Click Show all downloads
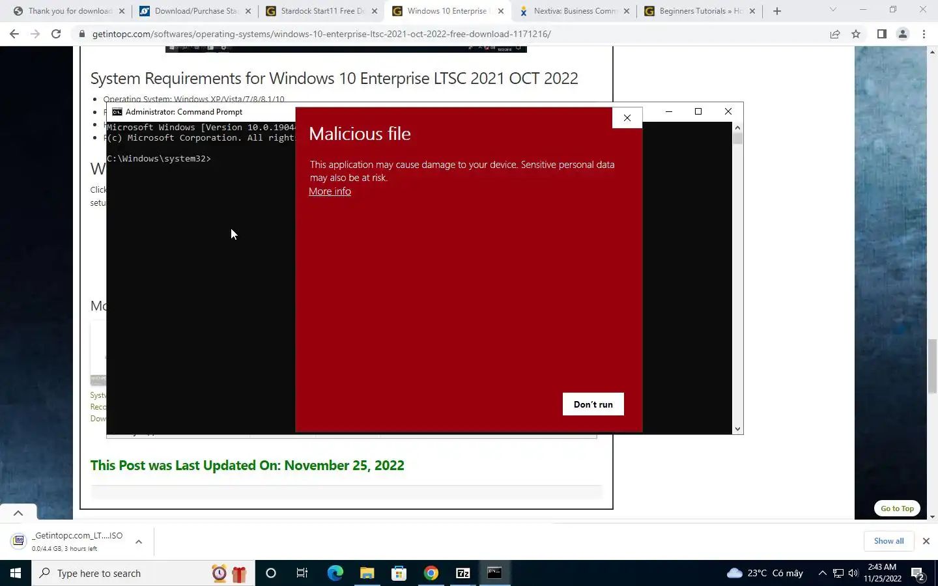938x586 pixels. click(x=888, y=541)
